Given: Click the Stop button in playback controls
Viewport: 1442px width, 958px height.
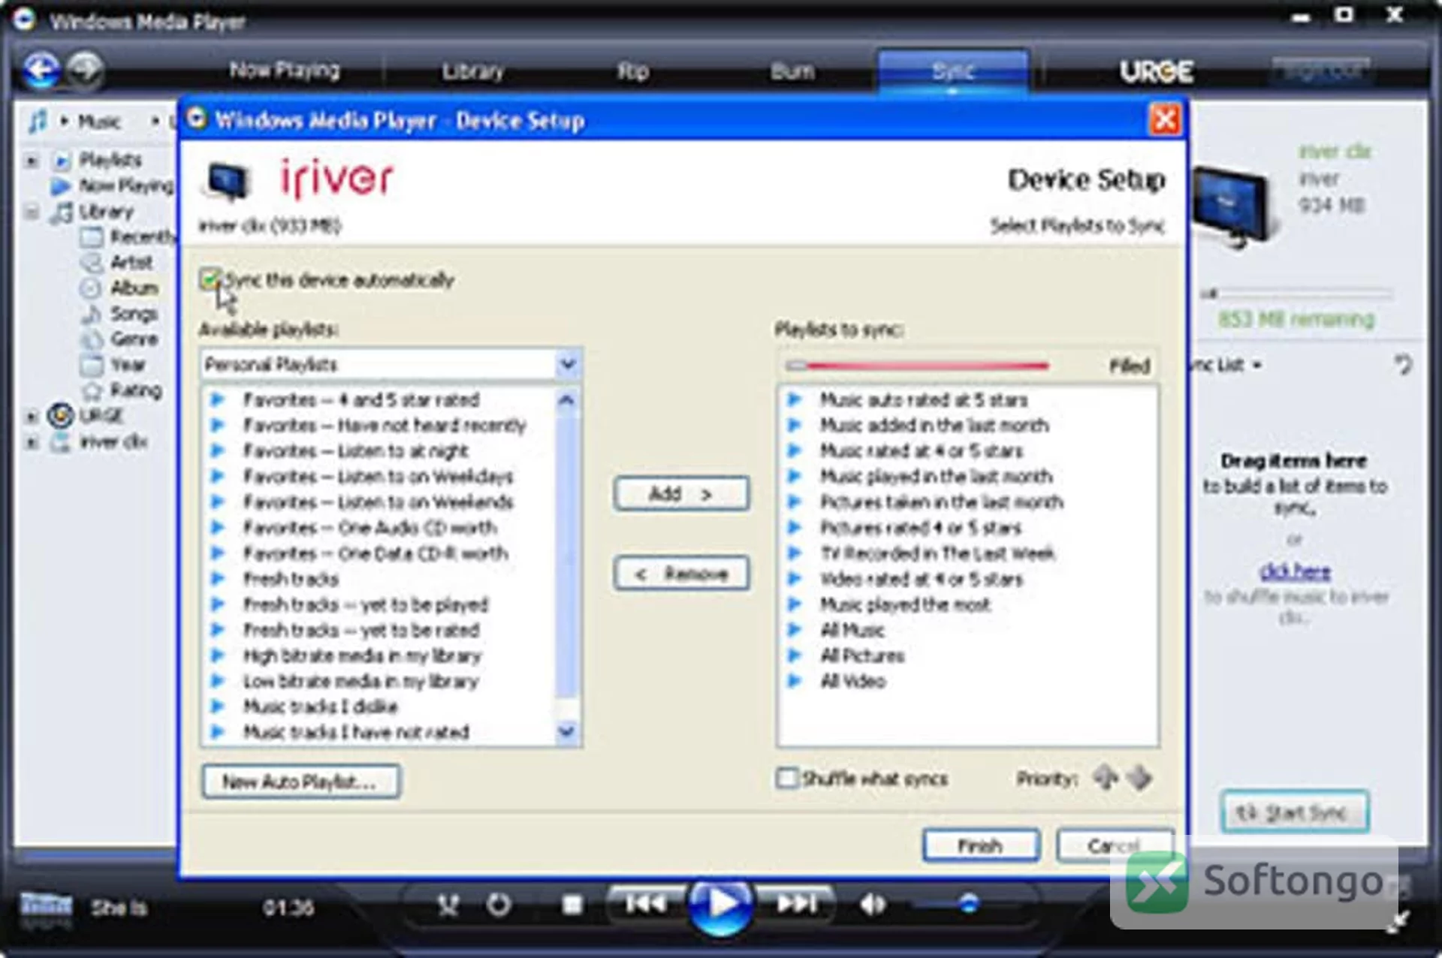Looking at the screenshot, I should (572, 905).
